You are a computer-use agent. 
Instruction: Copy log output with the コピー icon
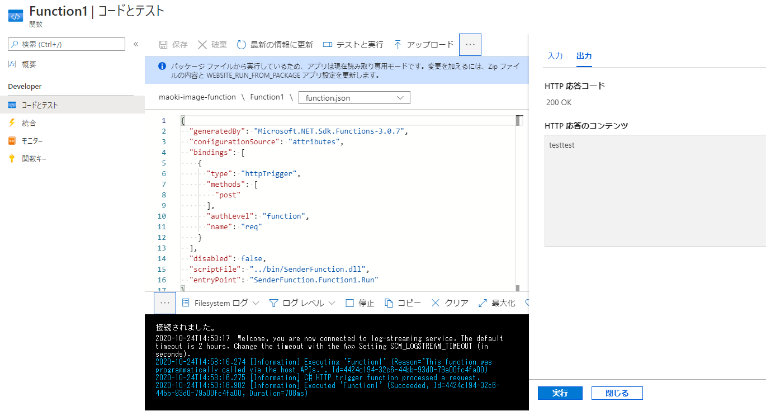[x=403, y=303]
